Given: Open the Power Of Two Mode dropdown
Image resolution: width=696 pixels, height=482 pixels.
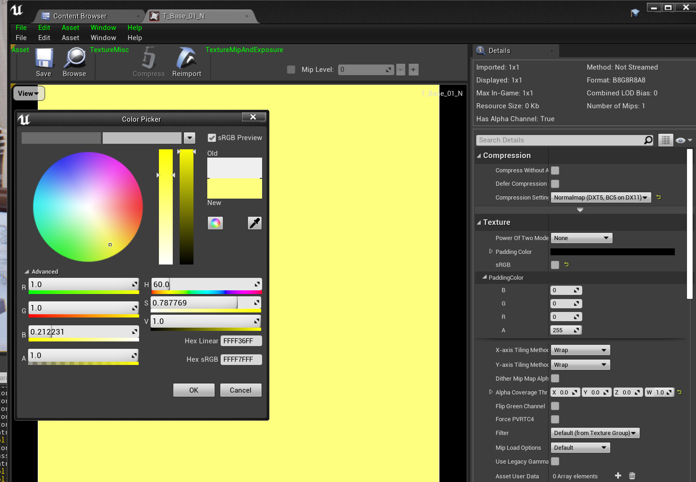Looking at the screenshot, I should [x=581, y=238].
